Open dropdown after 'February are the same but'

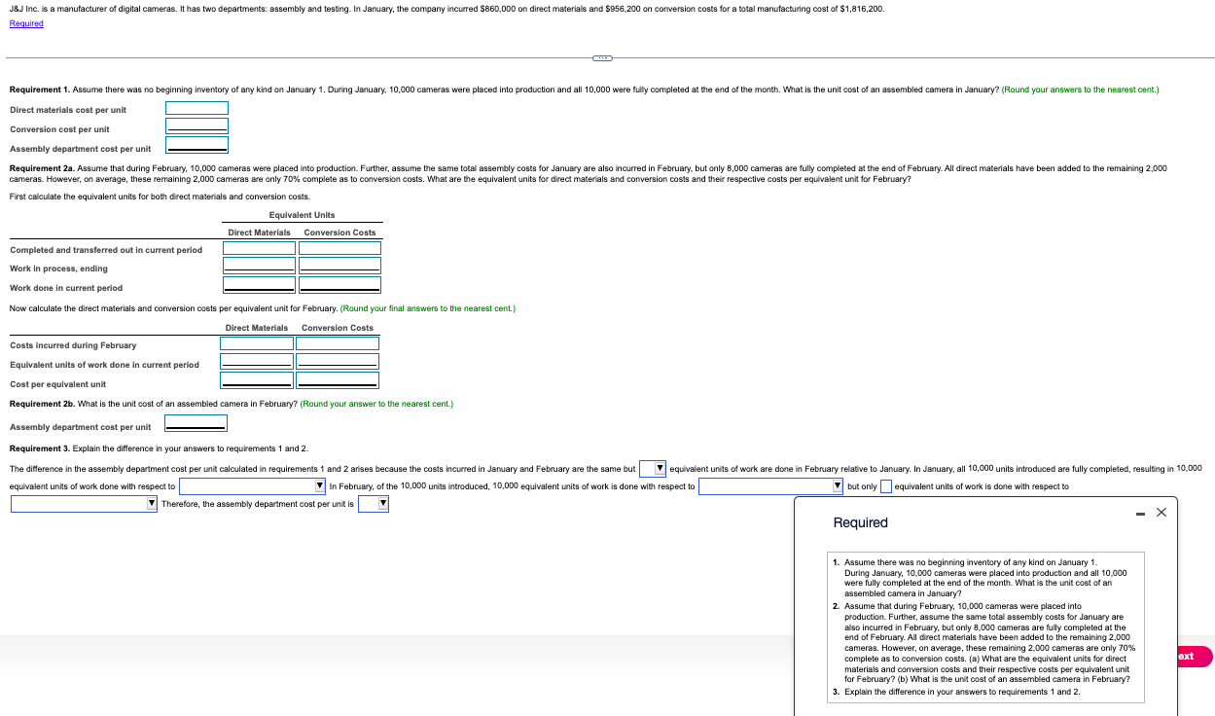pyautogui.click(x=653, y=469)
